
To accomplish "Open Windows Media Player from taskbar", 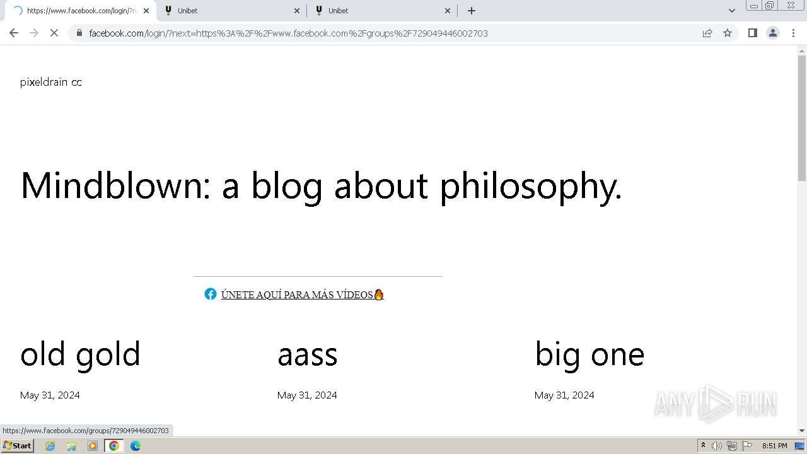I will (93, 446).
